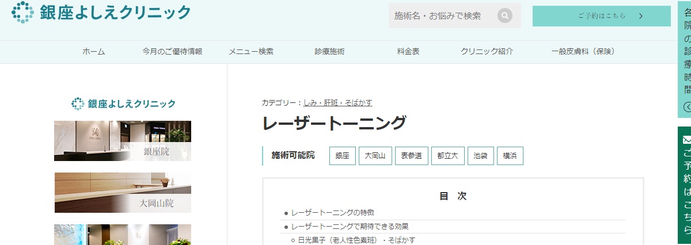691x245 pixels.
Task: Click the circled arrow on clinic hours tab
Action: pyautogui.click(x=687, y=106)
